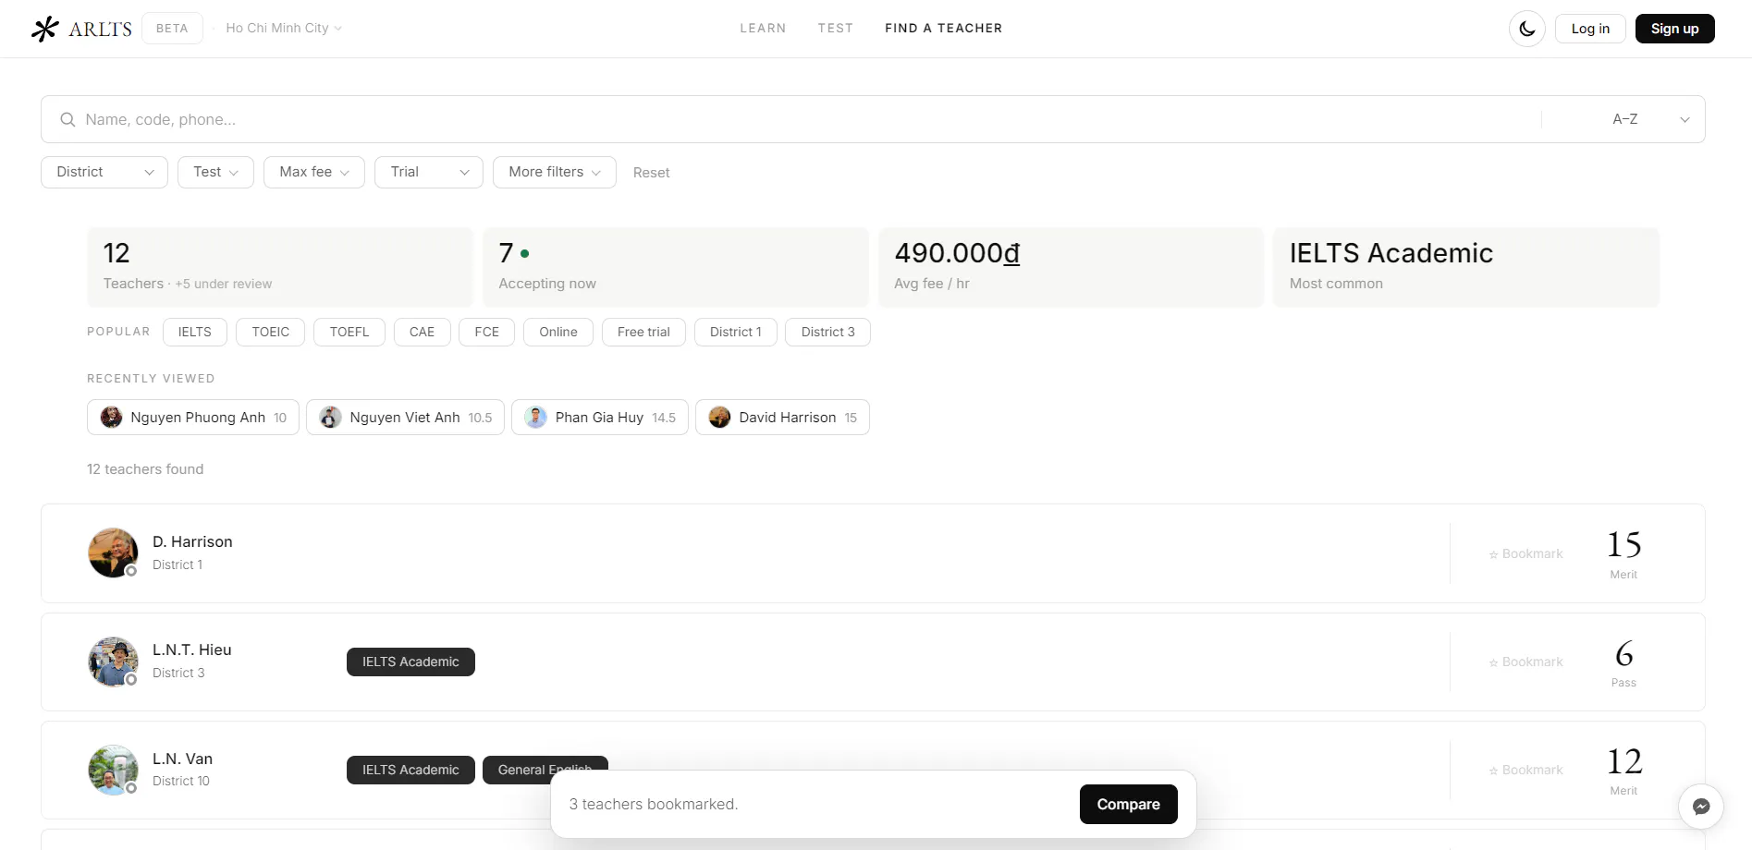The width and height of the screenshot is (1752, 850).
Task: Select the TOEIC popular chip
Action: point(271,332)
